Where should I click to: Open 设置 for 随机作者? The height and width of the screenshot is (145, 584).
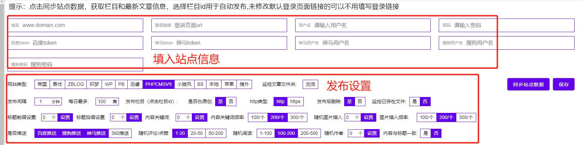tap(372, 133)
